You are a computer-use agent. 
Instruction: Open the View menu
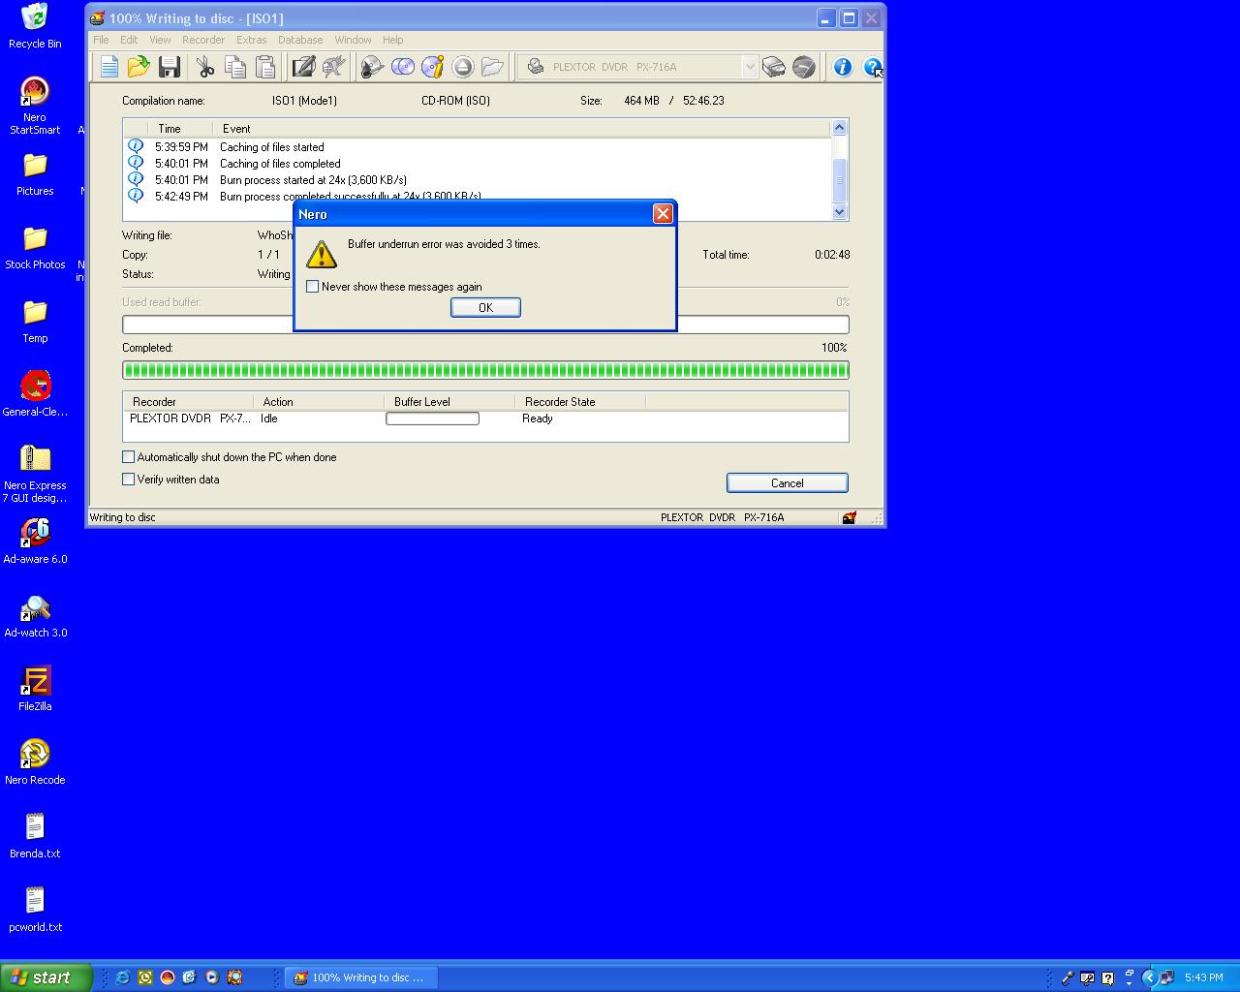click(160, 40)
